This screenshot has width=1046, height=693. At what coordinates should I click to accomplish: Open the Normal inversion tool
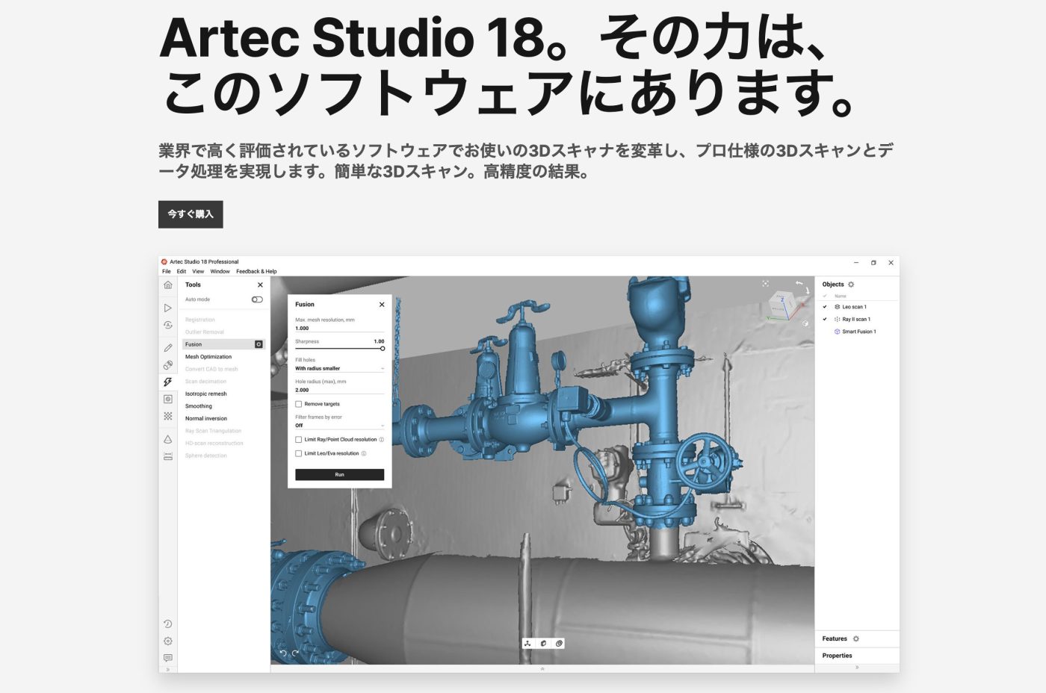(206, 418)
